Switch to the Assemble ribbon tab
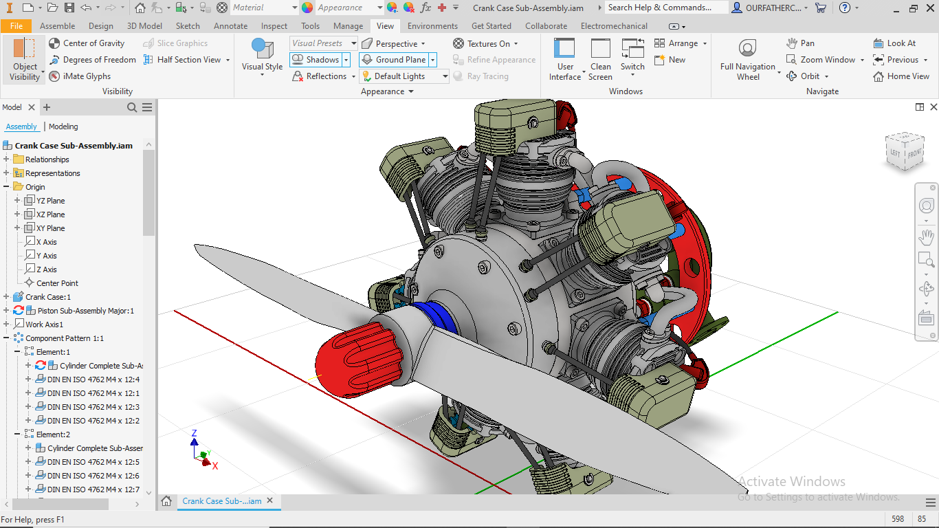Image resolution: width=939 pixels, height=528 pixels. pyautogui.click(x=58, y=26)
